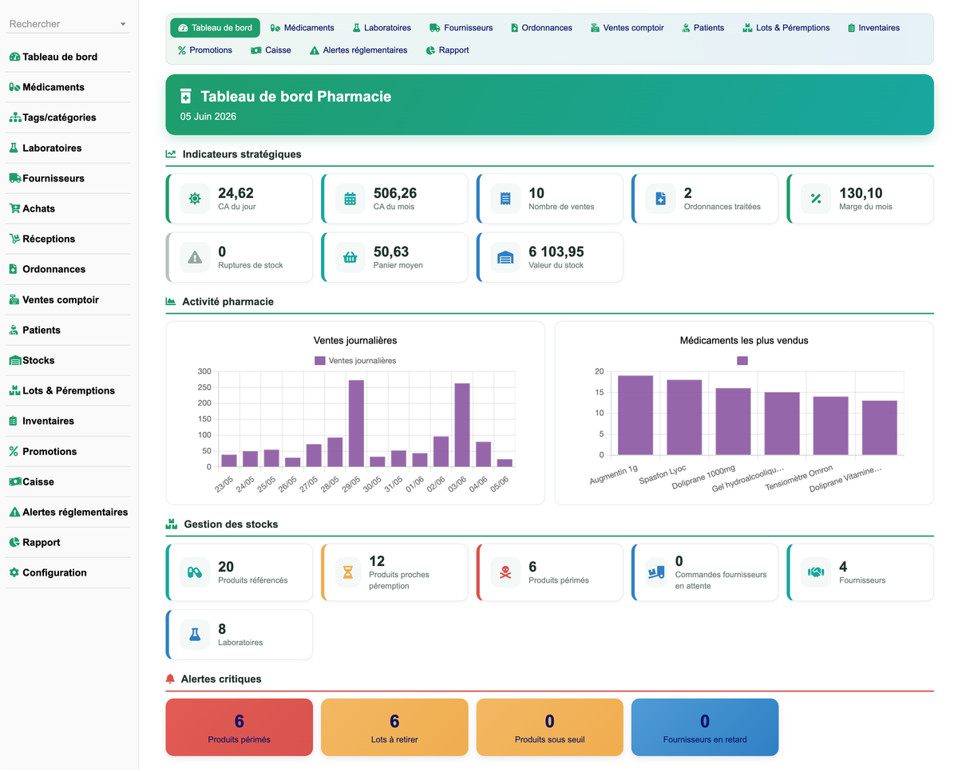The image size is (958, 772).
Task: Open the Lots & Péremptions top tab
Action: click(x=786, y=28)
